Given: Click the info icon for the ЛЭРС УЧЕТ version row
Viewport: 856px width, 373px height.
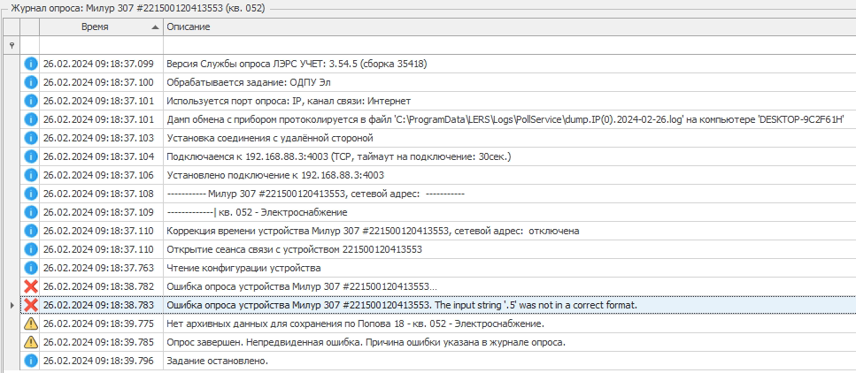Looking at the screenshot, I should pyautogui.click(x=30, y=64).
